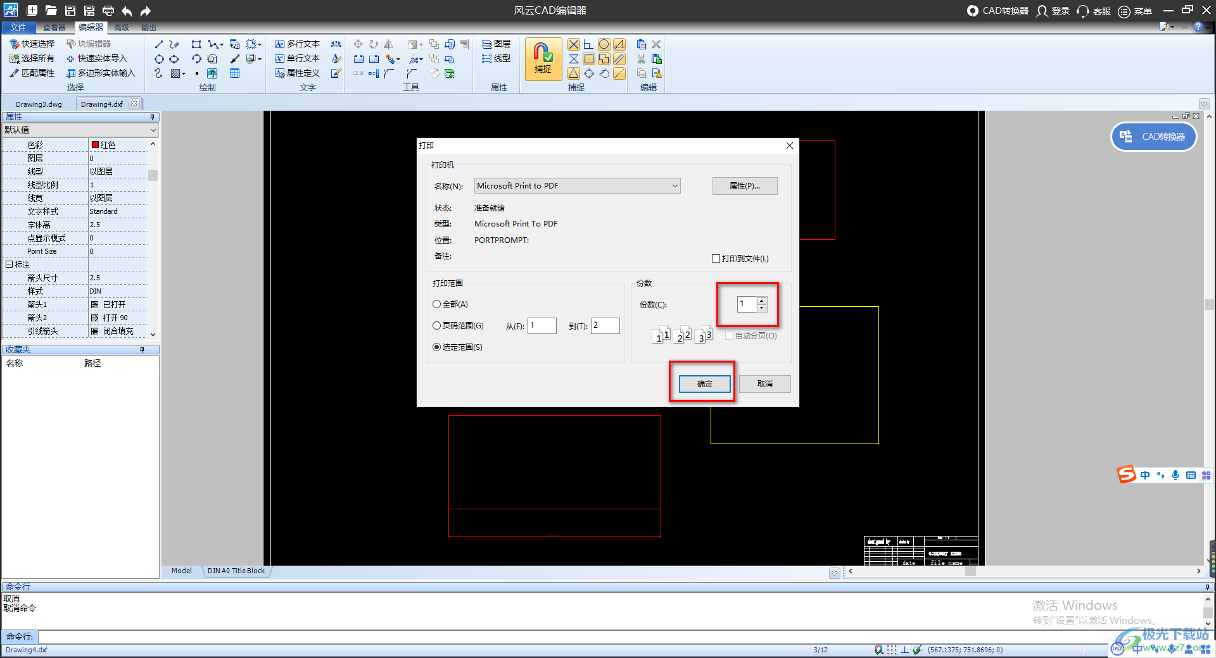Save the drawing with the floppy disk icon
The width and height of the screenshot is (1216, 658).
(x=70, y=10)
